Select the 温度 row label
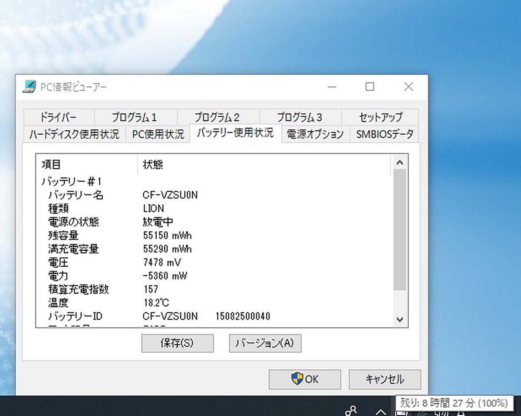The height and width of the screenshot is (416, 521). coord(58,303)
